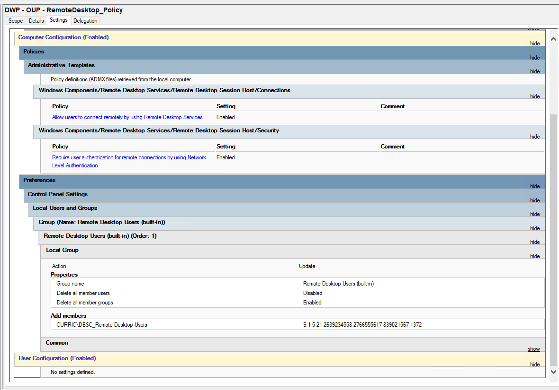Switch to the Scope tab
This screenshot has width=559, height=390.
16,21
